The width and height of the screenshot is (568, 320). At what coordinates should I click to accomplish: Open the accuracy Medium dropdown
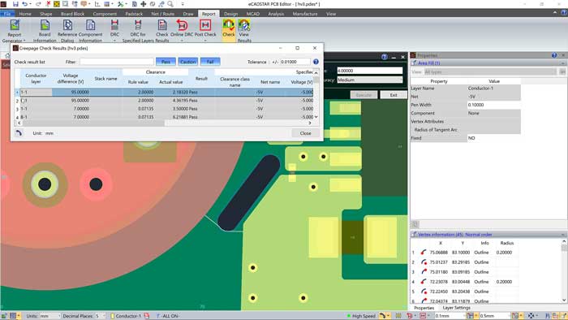pyautogui.click(x=370, y=80)
